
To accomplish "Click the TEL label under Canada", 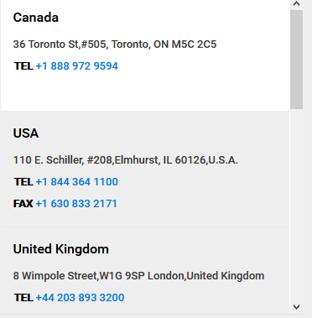I will point(23,66).
